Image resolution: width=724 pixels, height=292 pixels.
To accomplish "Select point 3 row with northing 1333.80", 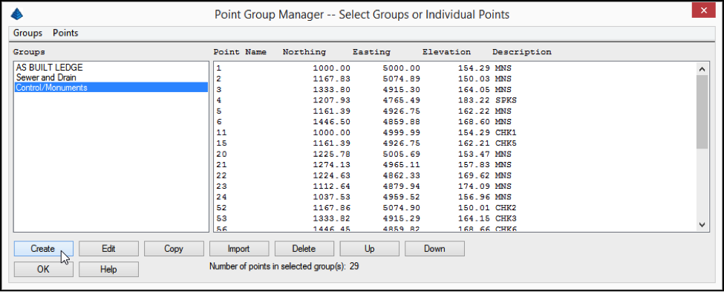I will coord(454,89).
